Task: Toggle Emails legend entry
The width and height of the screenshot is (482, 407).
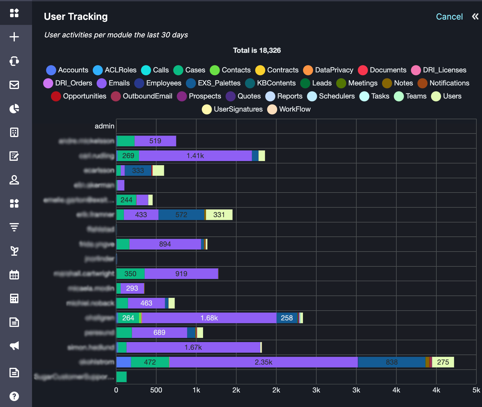Action: pos(113,83)
